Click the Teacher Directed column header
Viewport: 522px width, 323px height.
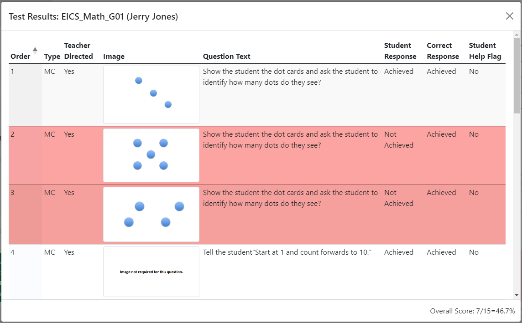[x=78, y=51]
